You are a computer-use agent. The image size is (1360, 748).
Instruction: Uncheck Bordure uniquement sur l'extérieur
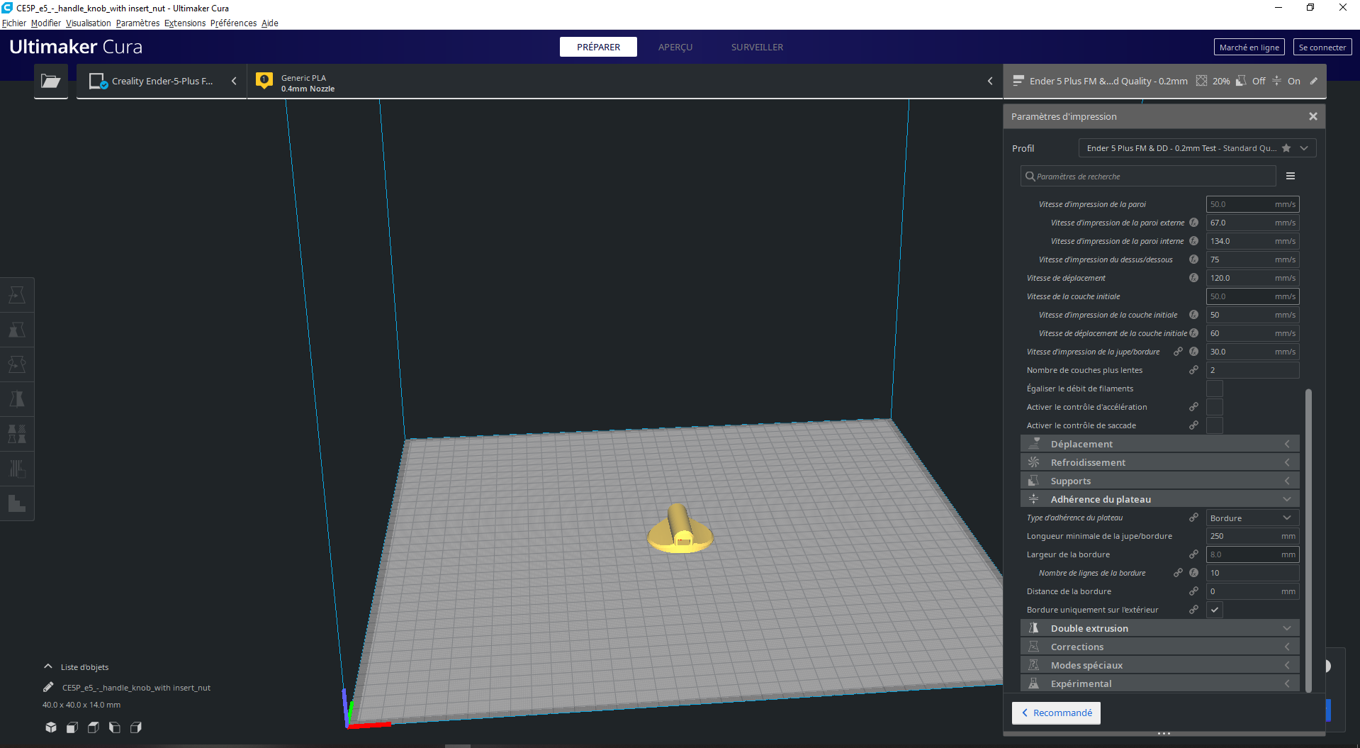click(x=1215, y=610)
